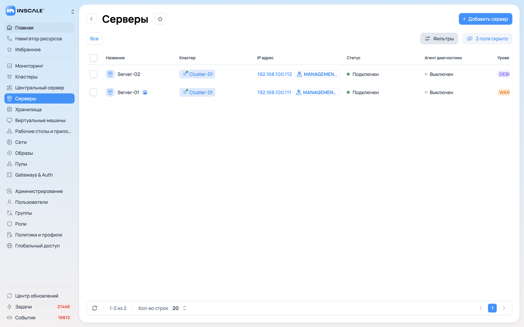Go to previous page of the table
This screenshot has height=327, width=524.
pyautogui.click(x=481, y=308)
